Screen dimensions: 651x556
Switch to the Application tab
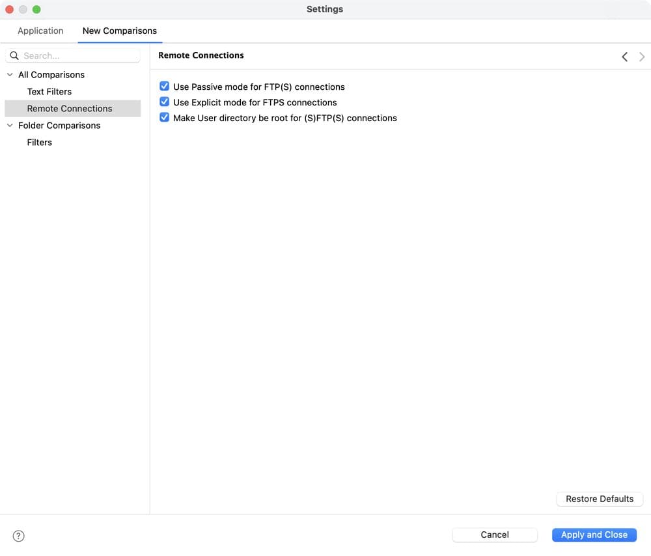[x=40, y=31]
